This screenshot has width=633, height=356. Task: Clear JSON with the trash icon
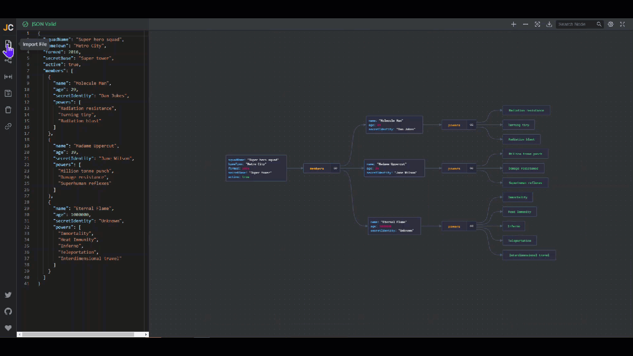(8, 110)
